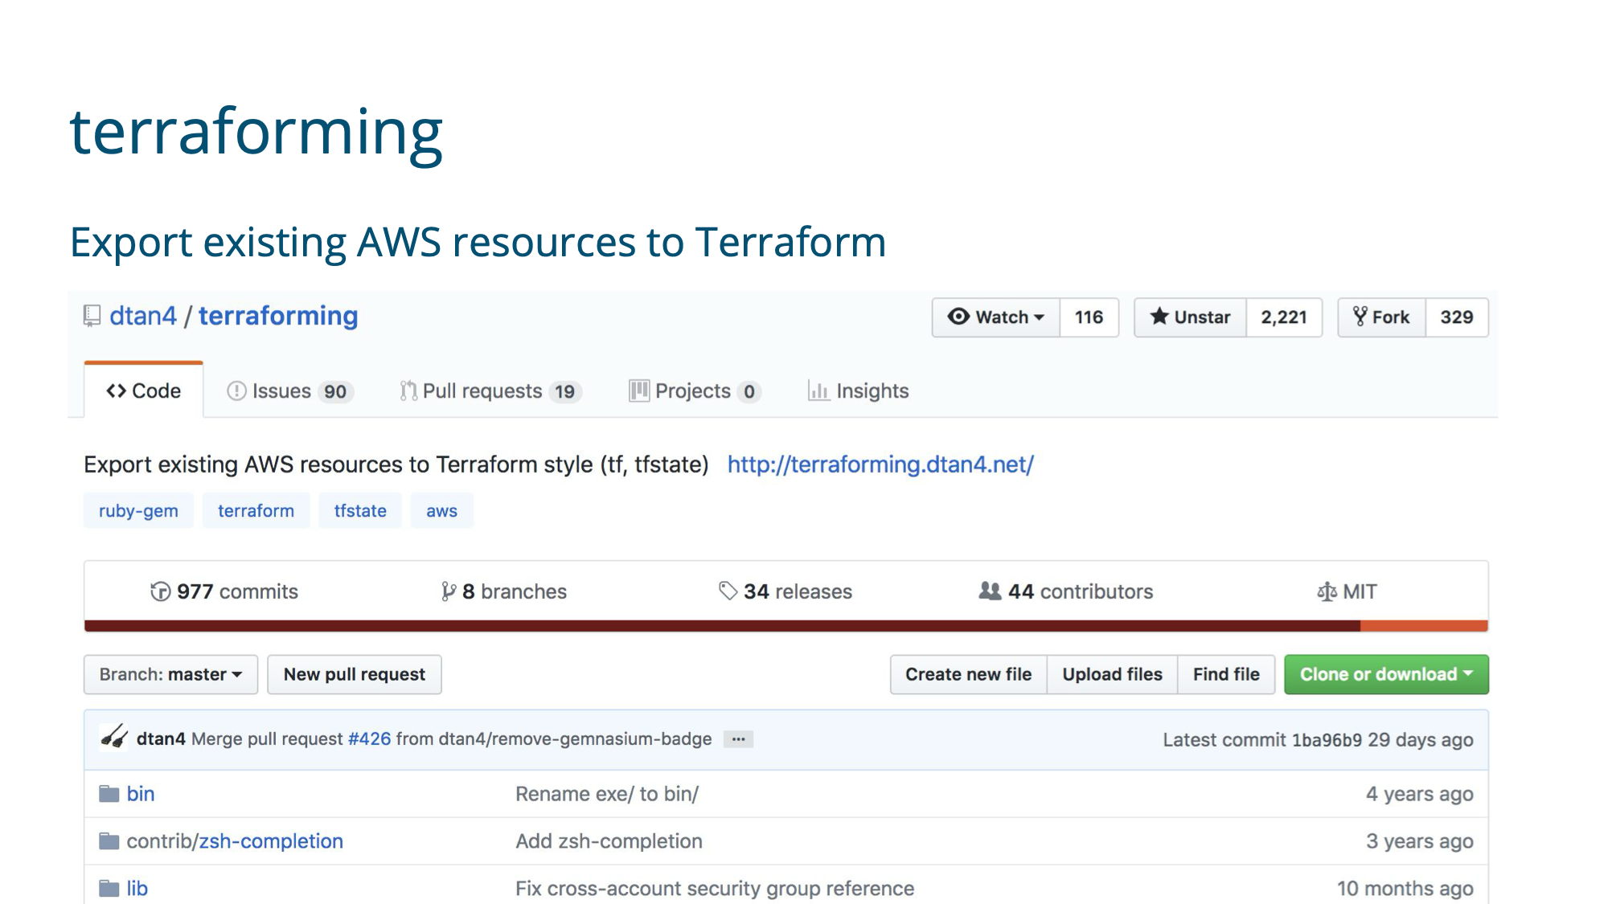The width and height of the screenshot is (1608, 904).
Task: Click the orange language bar segment
Action: coord(1424,626)
